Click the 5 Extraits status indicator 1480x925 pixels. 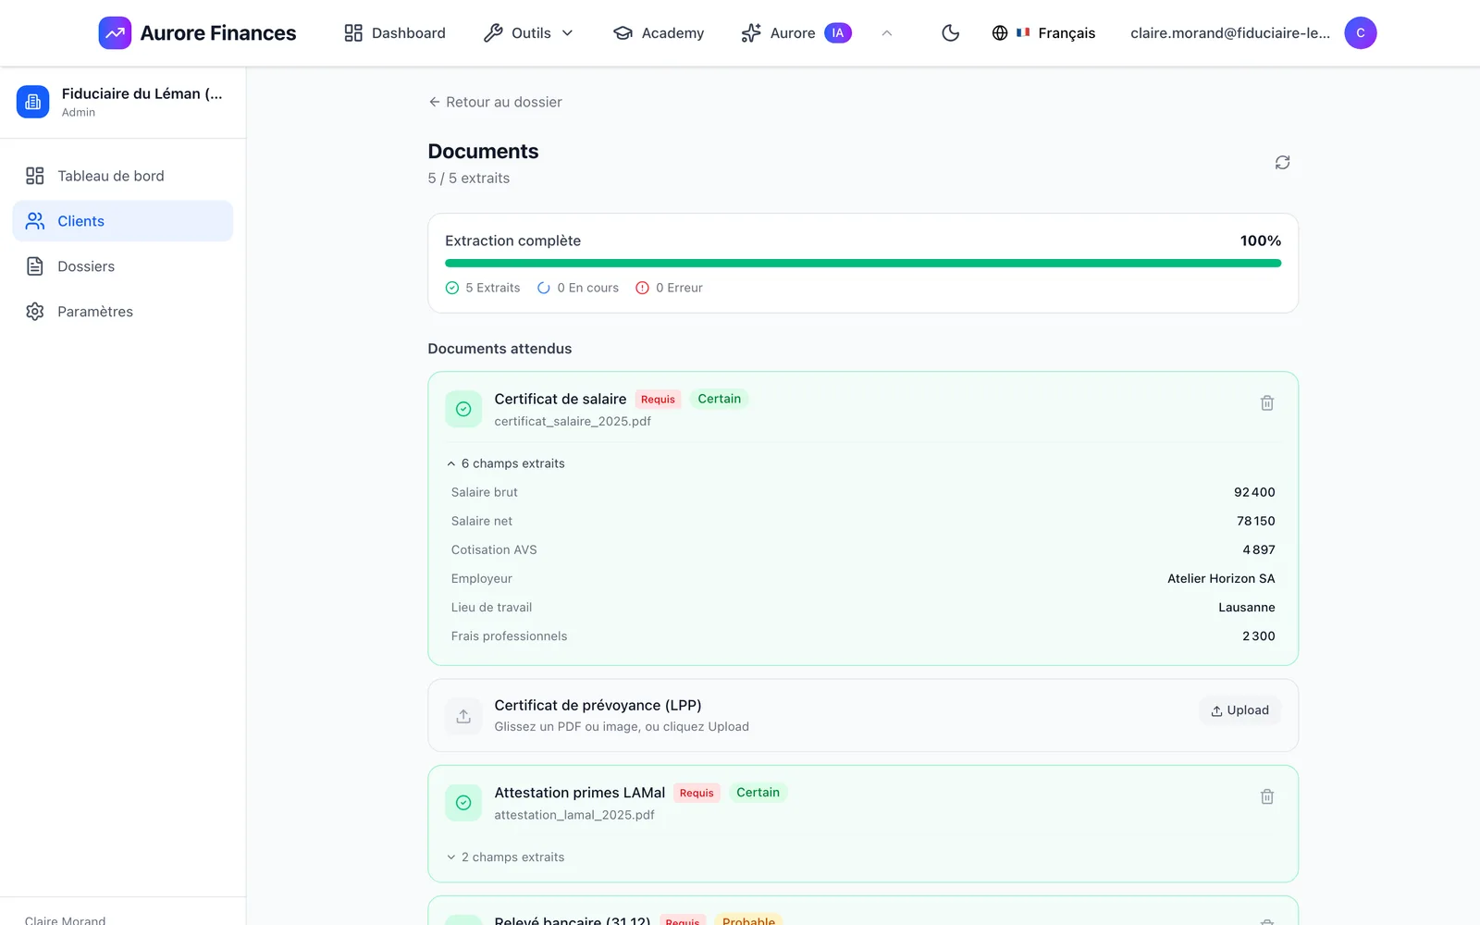point(483,288)
